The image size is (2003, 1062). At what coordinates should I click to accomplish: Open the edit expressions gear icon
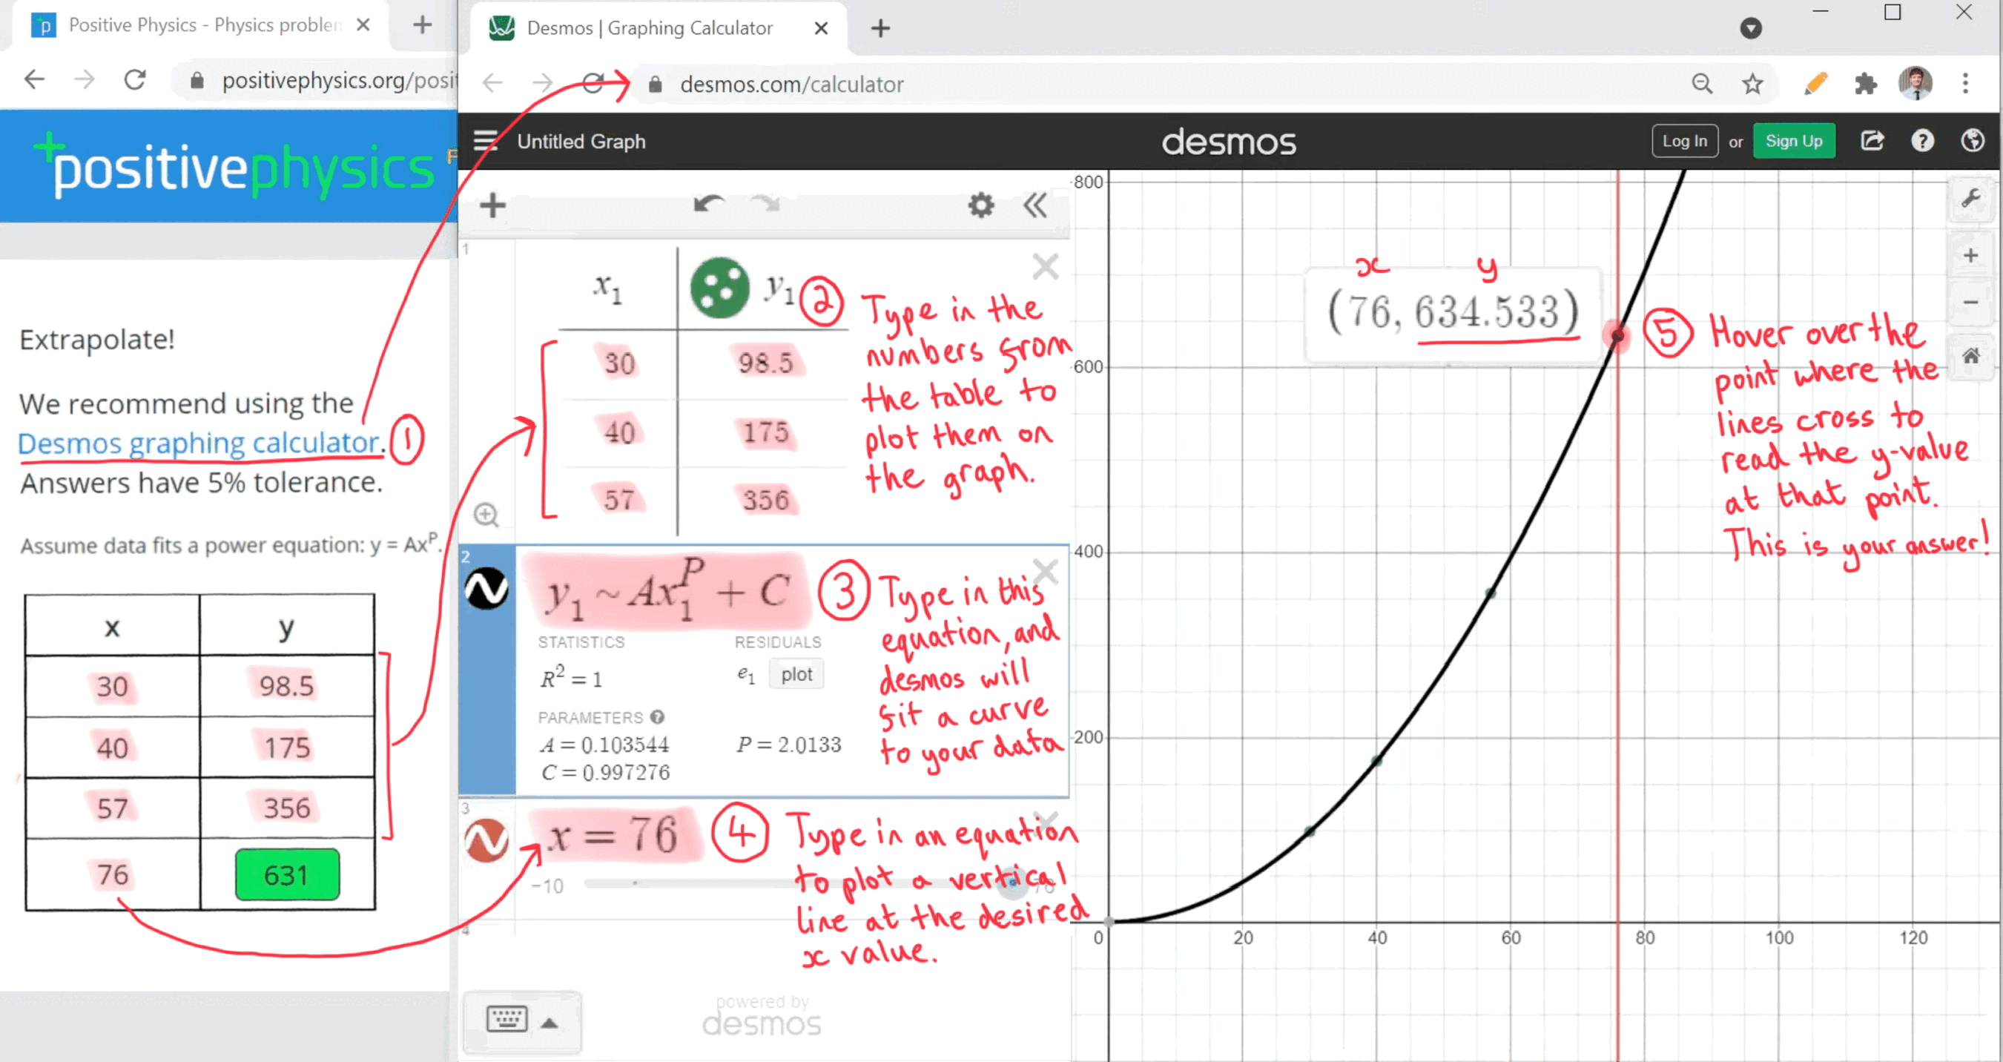[980, 205]
